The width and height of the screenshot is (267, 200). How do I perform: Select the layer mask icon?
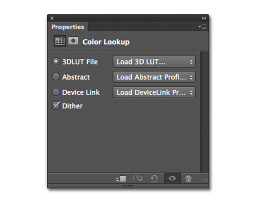73,41
